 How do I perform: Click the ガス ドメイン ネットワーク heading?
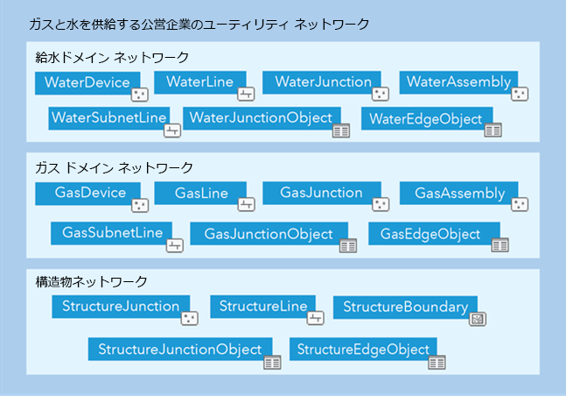click(x=114, y=166)
